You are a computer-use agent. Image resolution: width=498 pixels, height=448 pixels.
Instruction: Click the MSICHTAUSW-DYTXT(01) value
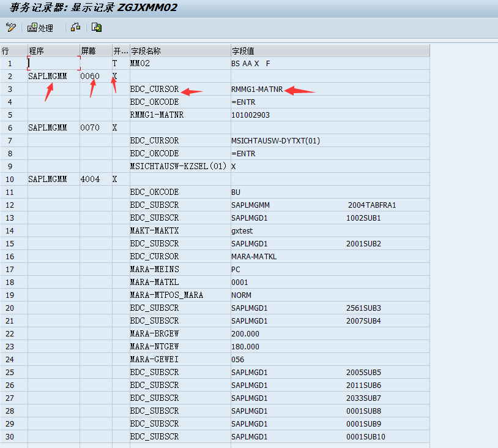(x=276, y=140)
